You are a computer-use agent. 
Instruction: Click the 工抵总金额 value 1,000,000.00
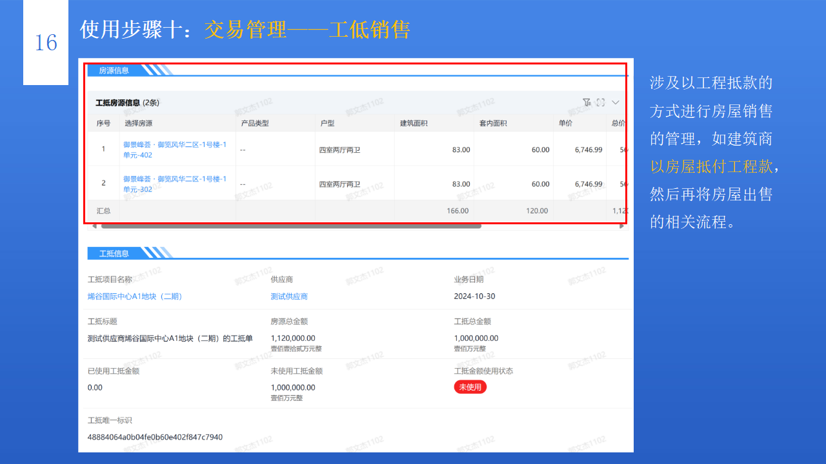[x=479, y=338]
